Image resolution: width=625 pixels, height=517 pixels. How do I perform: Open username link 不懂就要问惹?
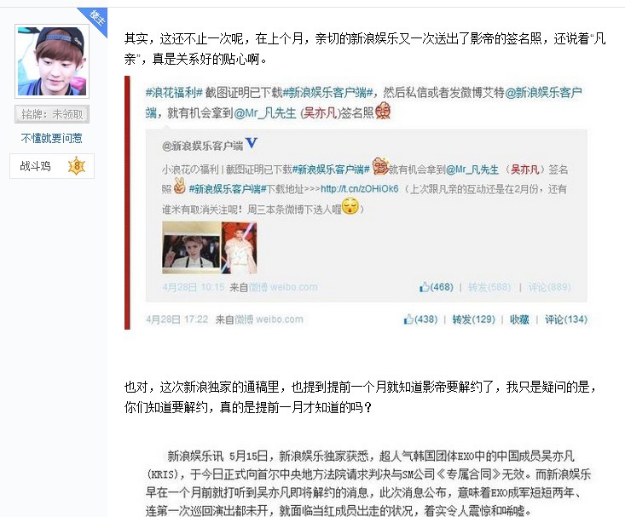coord(51,138)
